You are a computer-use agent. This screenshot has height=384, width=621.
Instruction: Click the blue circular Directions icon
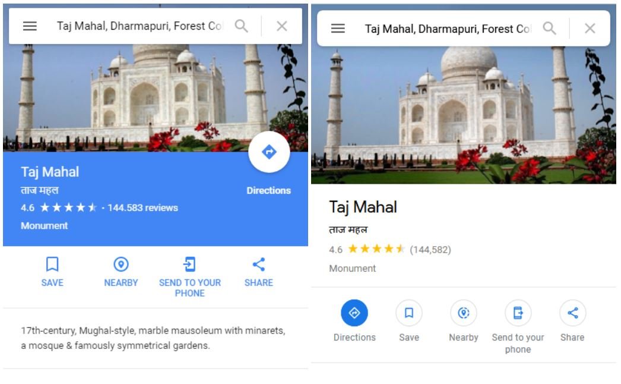(354, 313)
